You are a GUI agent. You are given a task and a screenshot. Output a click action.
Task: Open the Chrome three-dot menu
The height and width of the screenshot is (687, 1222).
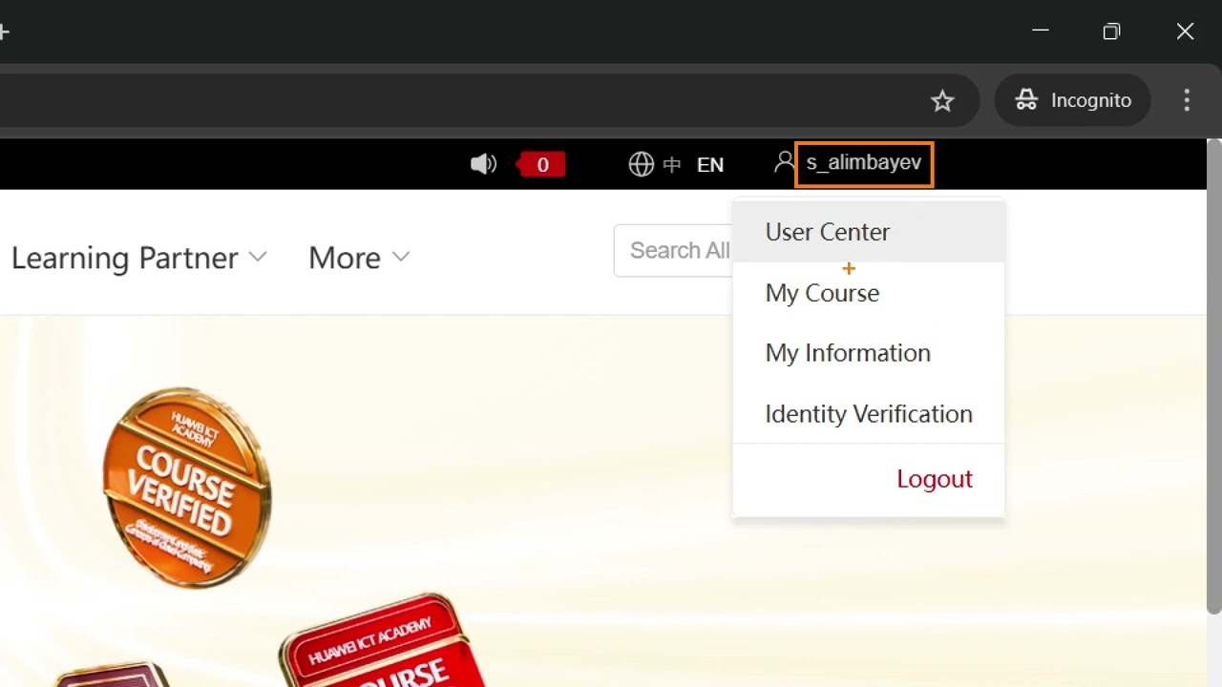coord(1187,100)
